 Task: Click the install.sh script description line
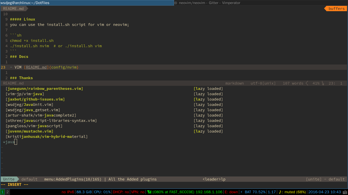pyautogui.click(x=70, y=25)
